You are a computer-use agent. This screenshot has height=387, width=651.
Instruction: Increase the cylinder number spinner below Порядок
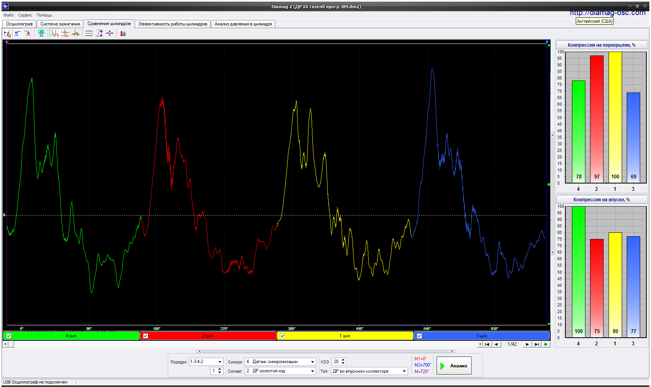pos(219,369)
